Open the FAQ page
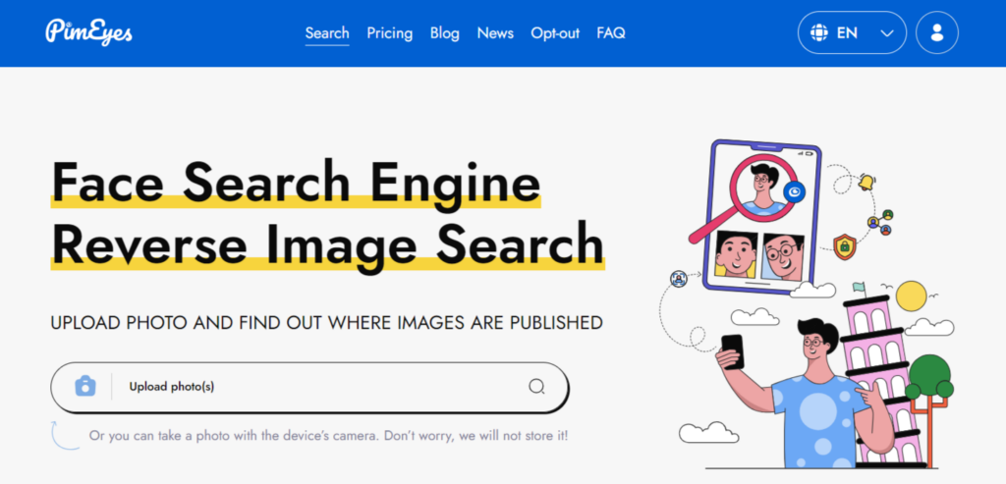The height and width of the screenshot is (484, 1006). coord(611,33)
